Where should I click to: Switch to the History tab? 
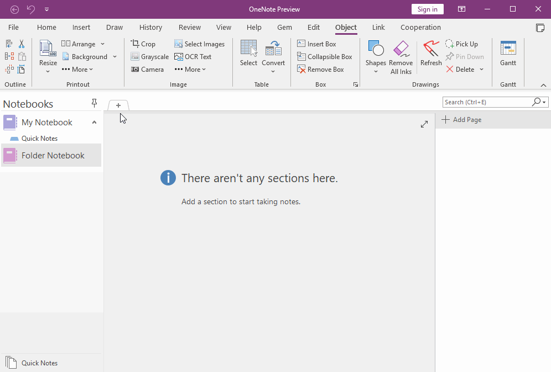pos(151,28)
